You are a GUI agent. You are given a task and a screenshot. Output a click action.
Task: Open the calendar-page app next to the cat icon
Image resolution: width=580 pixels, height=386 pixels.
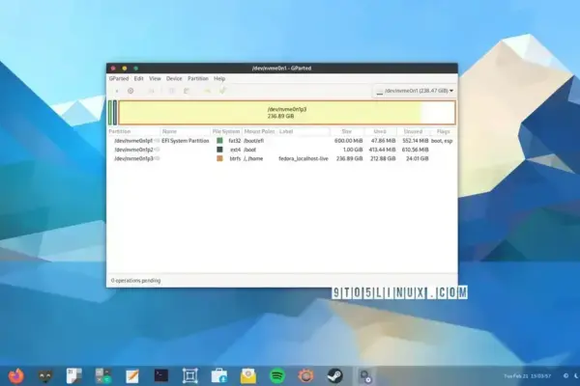pos(74,376)
